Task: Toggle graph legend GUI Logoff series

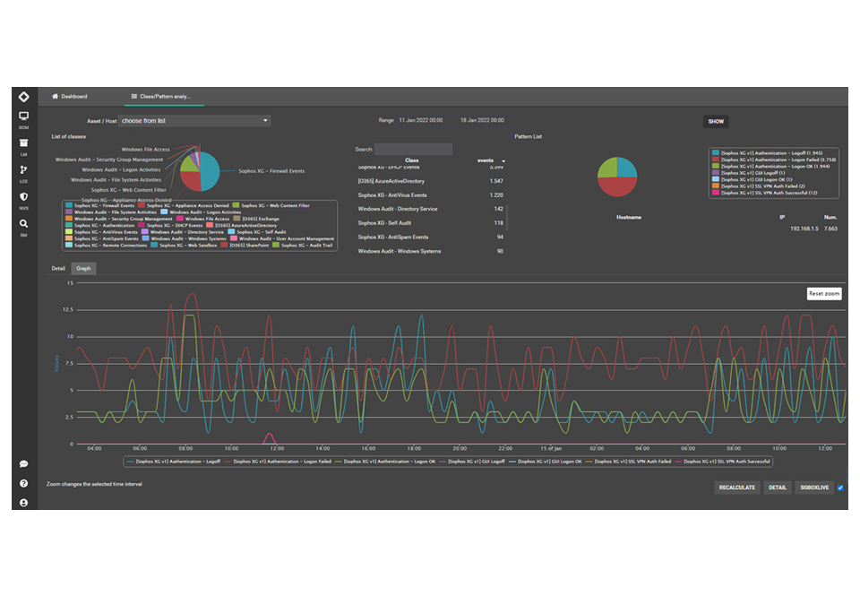Action: tap(472, 462)
